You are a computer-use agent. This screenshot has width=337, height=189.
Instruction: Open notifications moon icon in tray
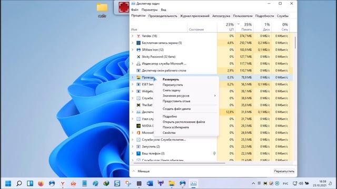tap(330, 183)
